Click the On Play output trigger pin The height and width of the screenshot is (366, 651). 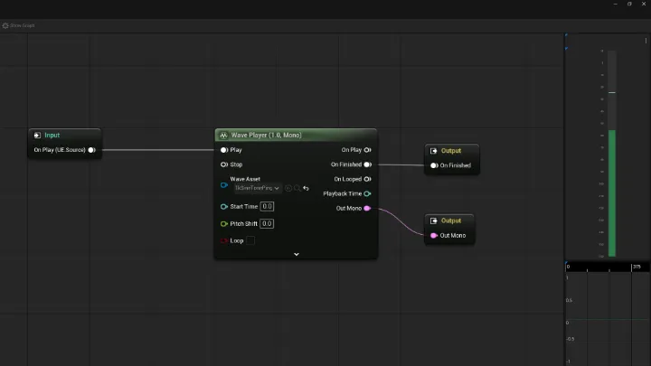[x=367, y=150]
